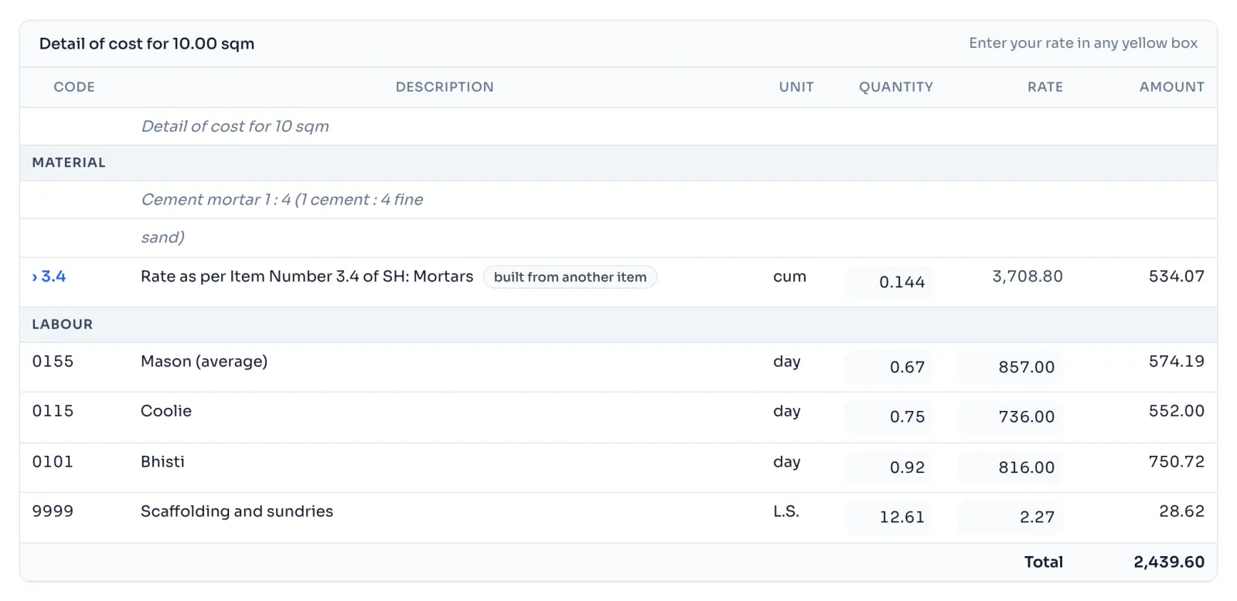The height and width of the screenshot is (601, 1237).
Task: Click the CODE column header
Action: pyautogui.click(x=74, y=87)
